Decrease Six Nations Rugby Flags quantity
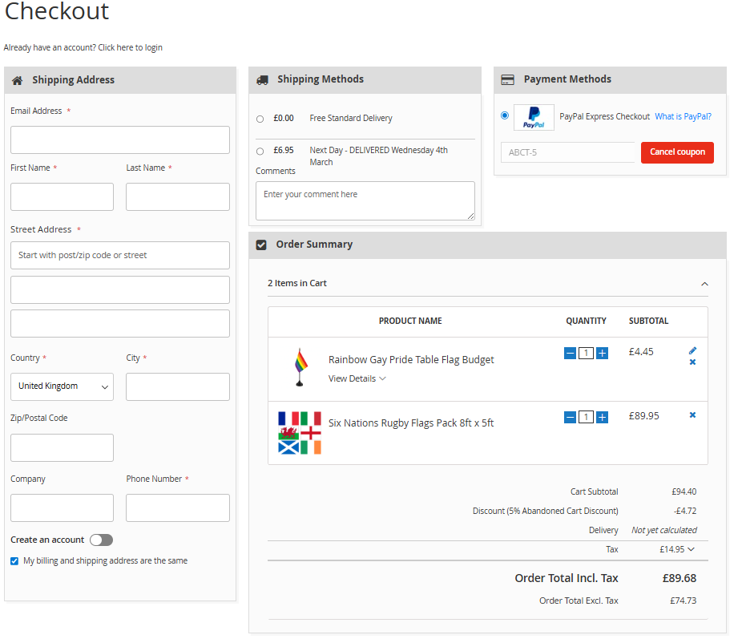This screenshot has height=639, width=738. (570, 417)
